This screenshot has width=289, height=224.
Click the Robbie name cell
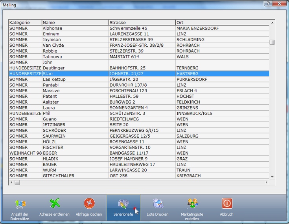[x=75, y=51]
